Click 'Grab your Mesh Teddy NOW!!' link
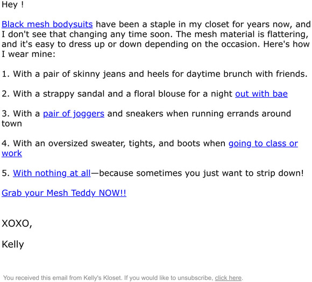 click(x=64, y=193)
